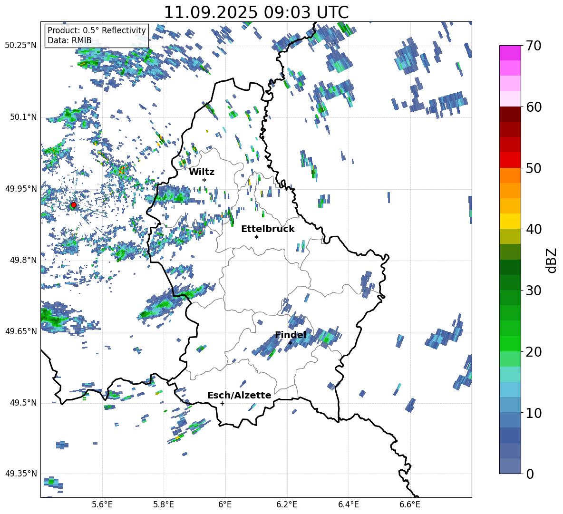Select the Wiltz label on the map

coord(202,172)
